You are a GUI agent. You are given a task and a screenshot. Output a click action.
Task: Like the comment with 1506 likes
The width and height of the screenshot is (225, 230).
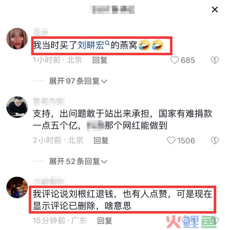[x=171, y=140]
